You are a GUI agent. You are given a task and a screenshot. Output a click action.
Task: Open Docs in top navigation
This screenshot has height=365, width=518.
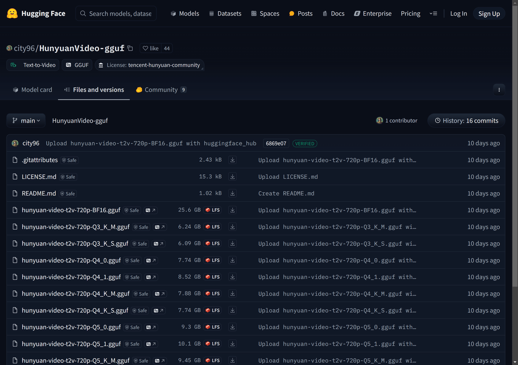(333, 13)
